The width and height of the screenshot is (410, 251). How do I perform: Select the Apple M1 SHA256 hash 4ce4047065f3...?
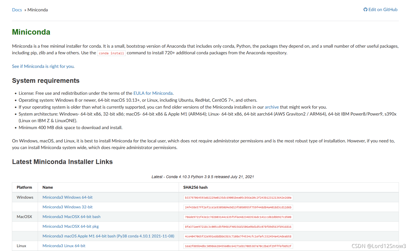point(238,237)
